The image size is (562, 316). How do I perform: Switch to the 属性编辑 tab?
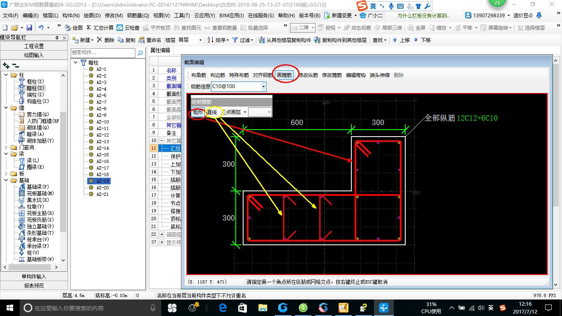pos(160,50)
